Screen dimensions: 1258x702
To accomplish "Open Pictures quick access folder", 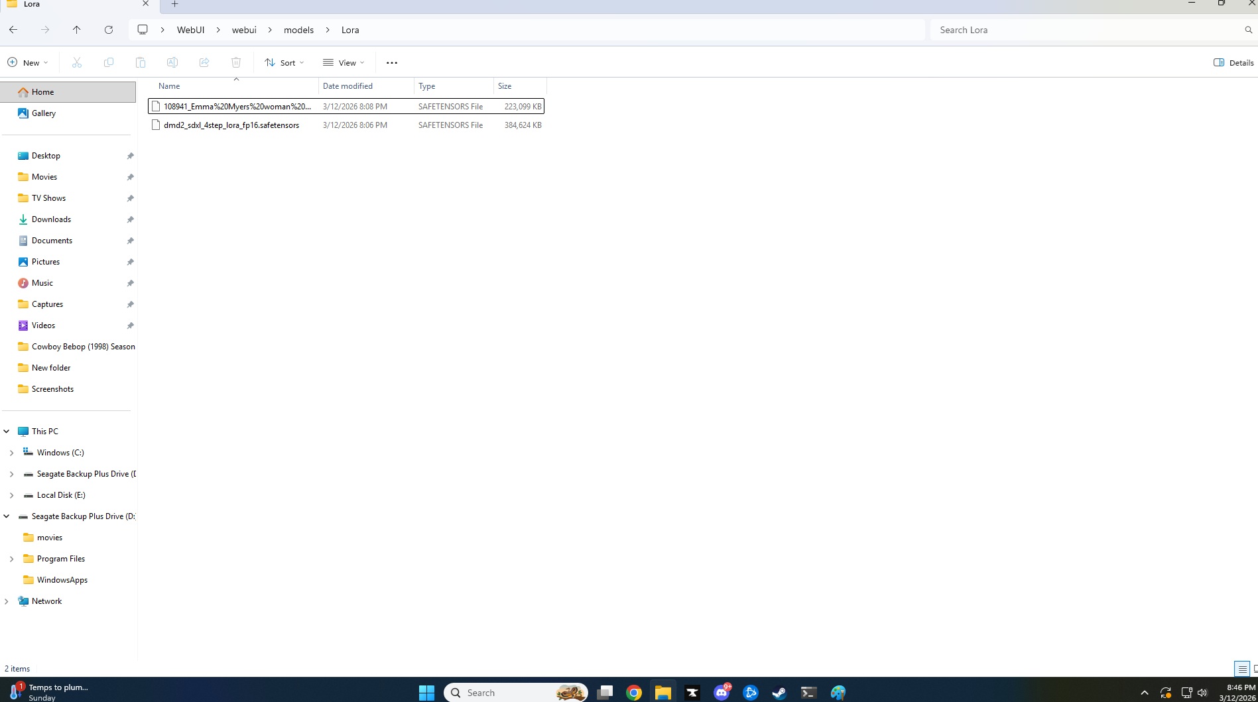I will click(68, 262).
